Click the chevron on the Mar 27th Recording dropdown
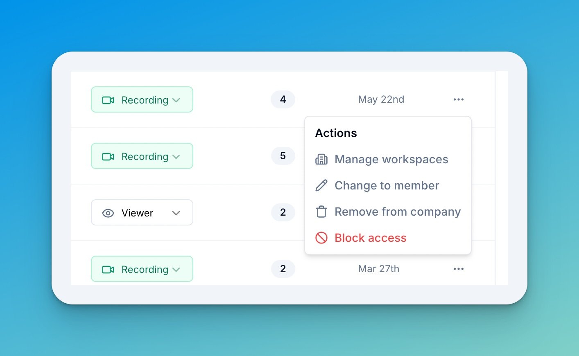The width and height of the screenshot is (579, 356). coord(176,270)
